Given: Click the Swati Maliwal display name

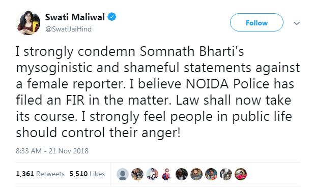Looking at the screenshot, I should coord(75,17).
